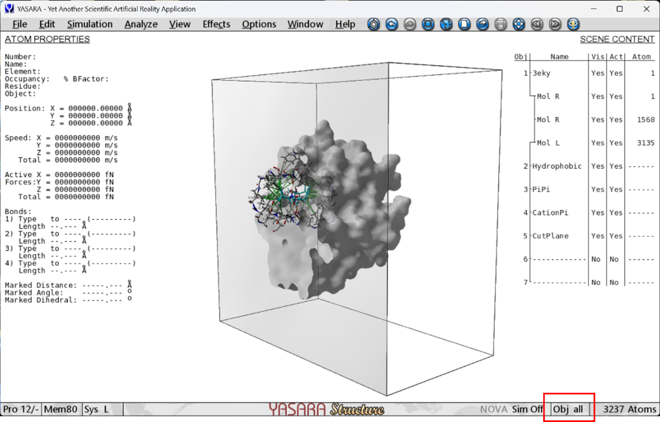Click 'Obj all' status bar entry
660x422 pixels.
pyautogui.click(x=568, y=409)
